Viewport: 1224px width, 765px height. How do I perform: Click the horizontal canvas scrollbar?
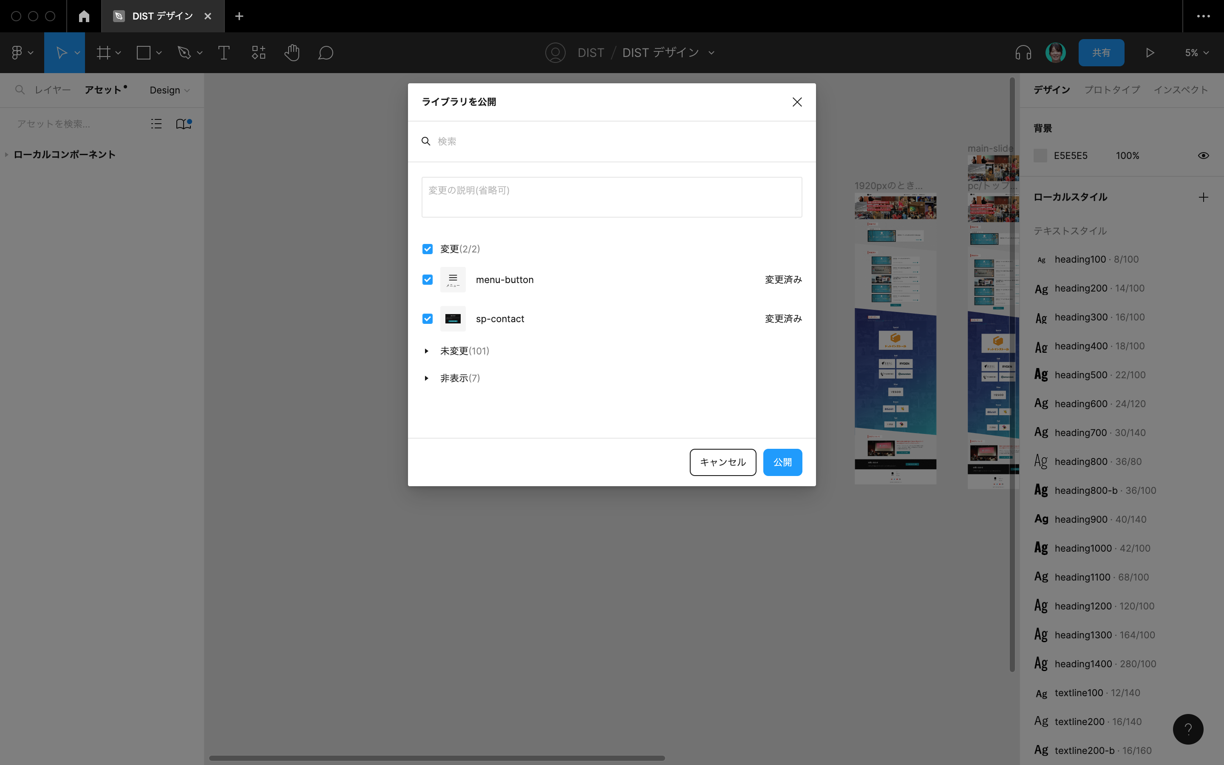coord(437,758)
